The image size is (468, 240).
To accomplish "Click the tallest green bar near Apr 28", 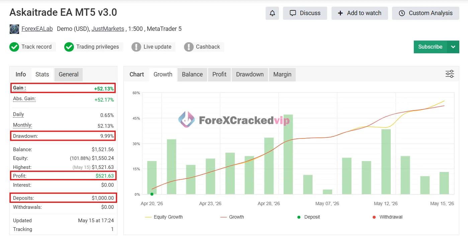I will click(x=288, y=155).
